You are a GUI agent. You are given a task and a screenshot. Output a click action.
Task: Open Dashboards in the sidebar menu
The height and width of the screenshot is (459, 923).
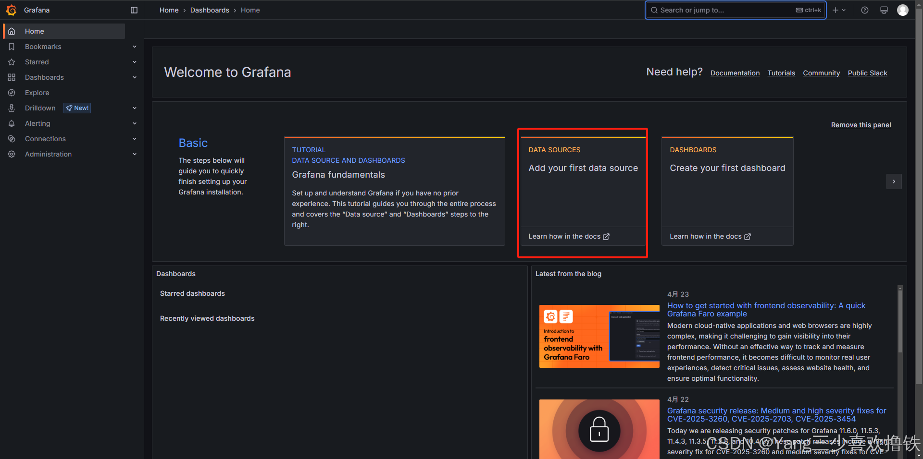click(x=44, y=77)
